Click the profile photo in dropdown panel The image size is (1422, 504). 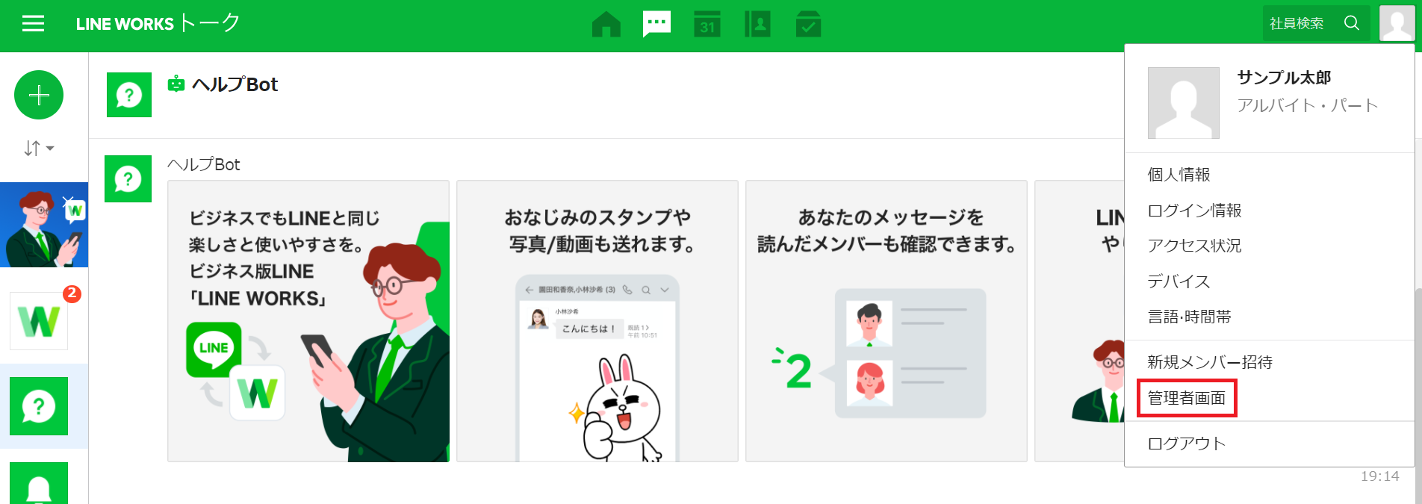[x=1184, y=103]
